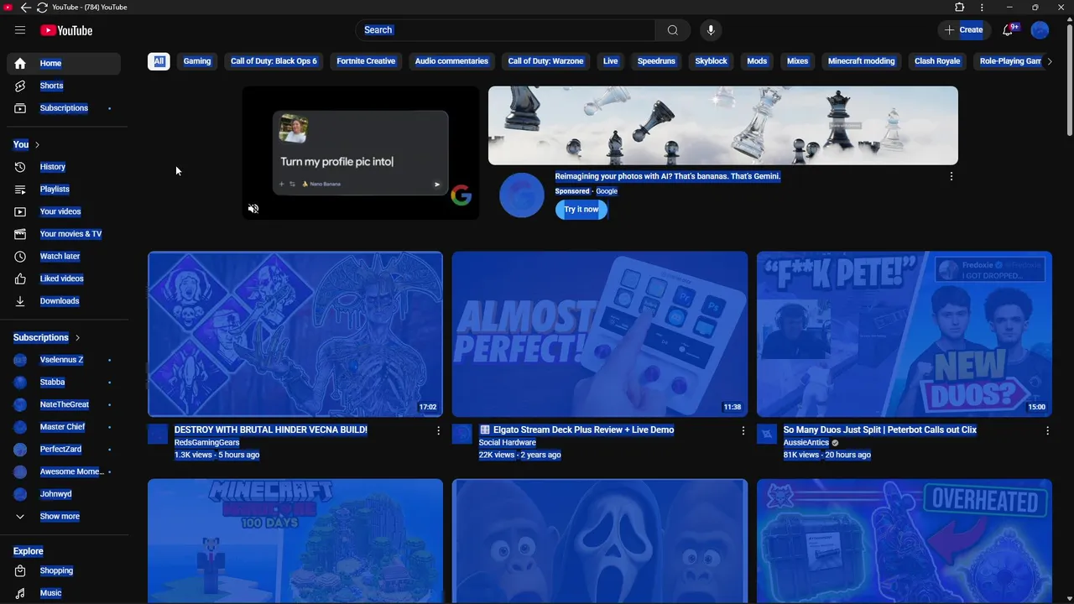The image size is (1074, 604).
Task: Click the page vertical scrollbar
Action: [x=1069, y=80]
